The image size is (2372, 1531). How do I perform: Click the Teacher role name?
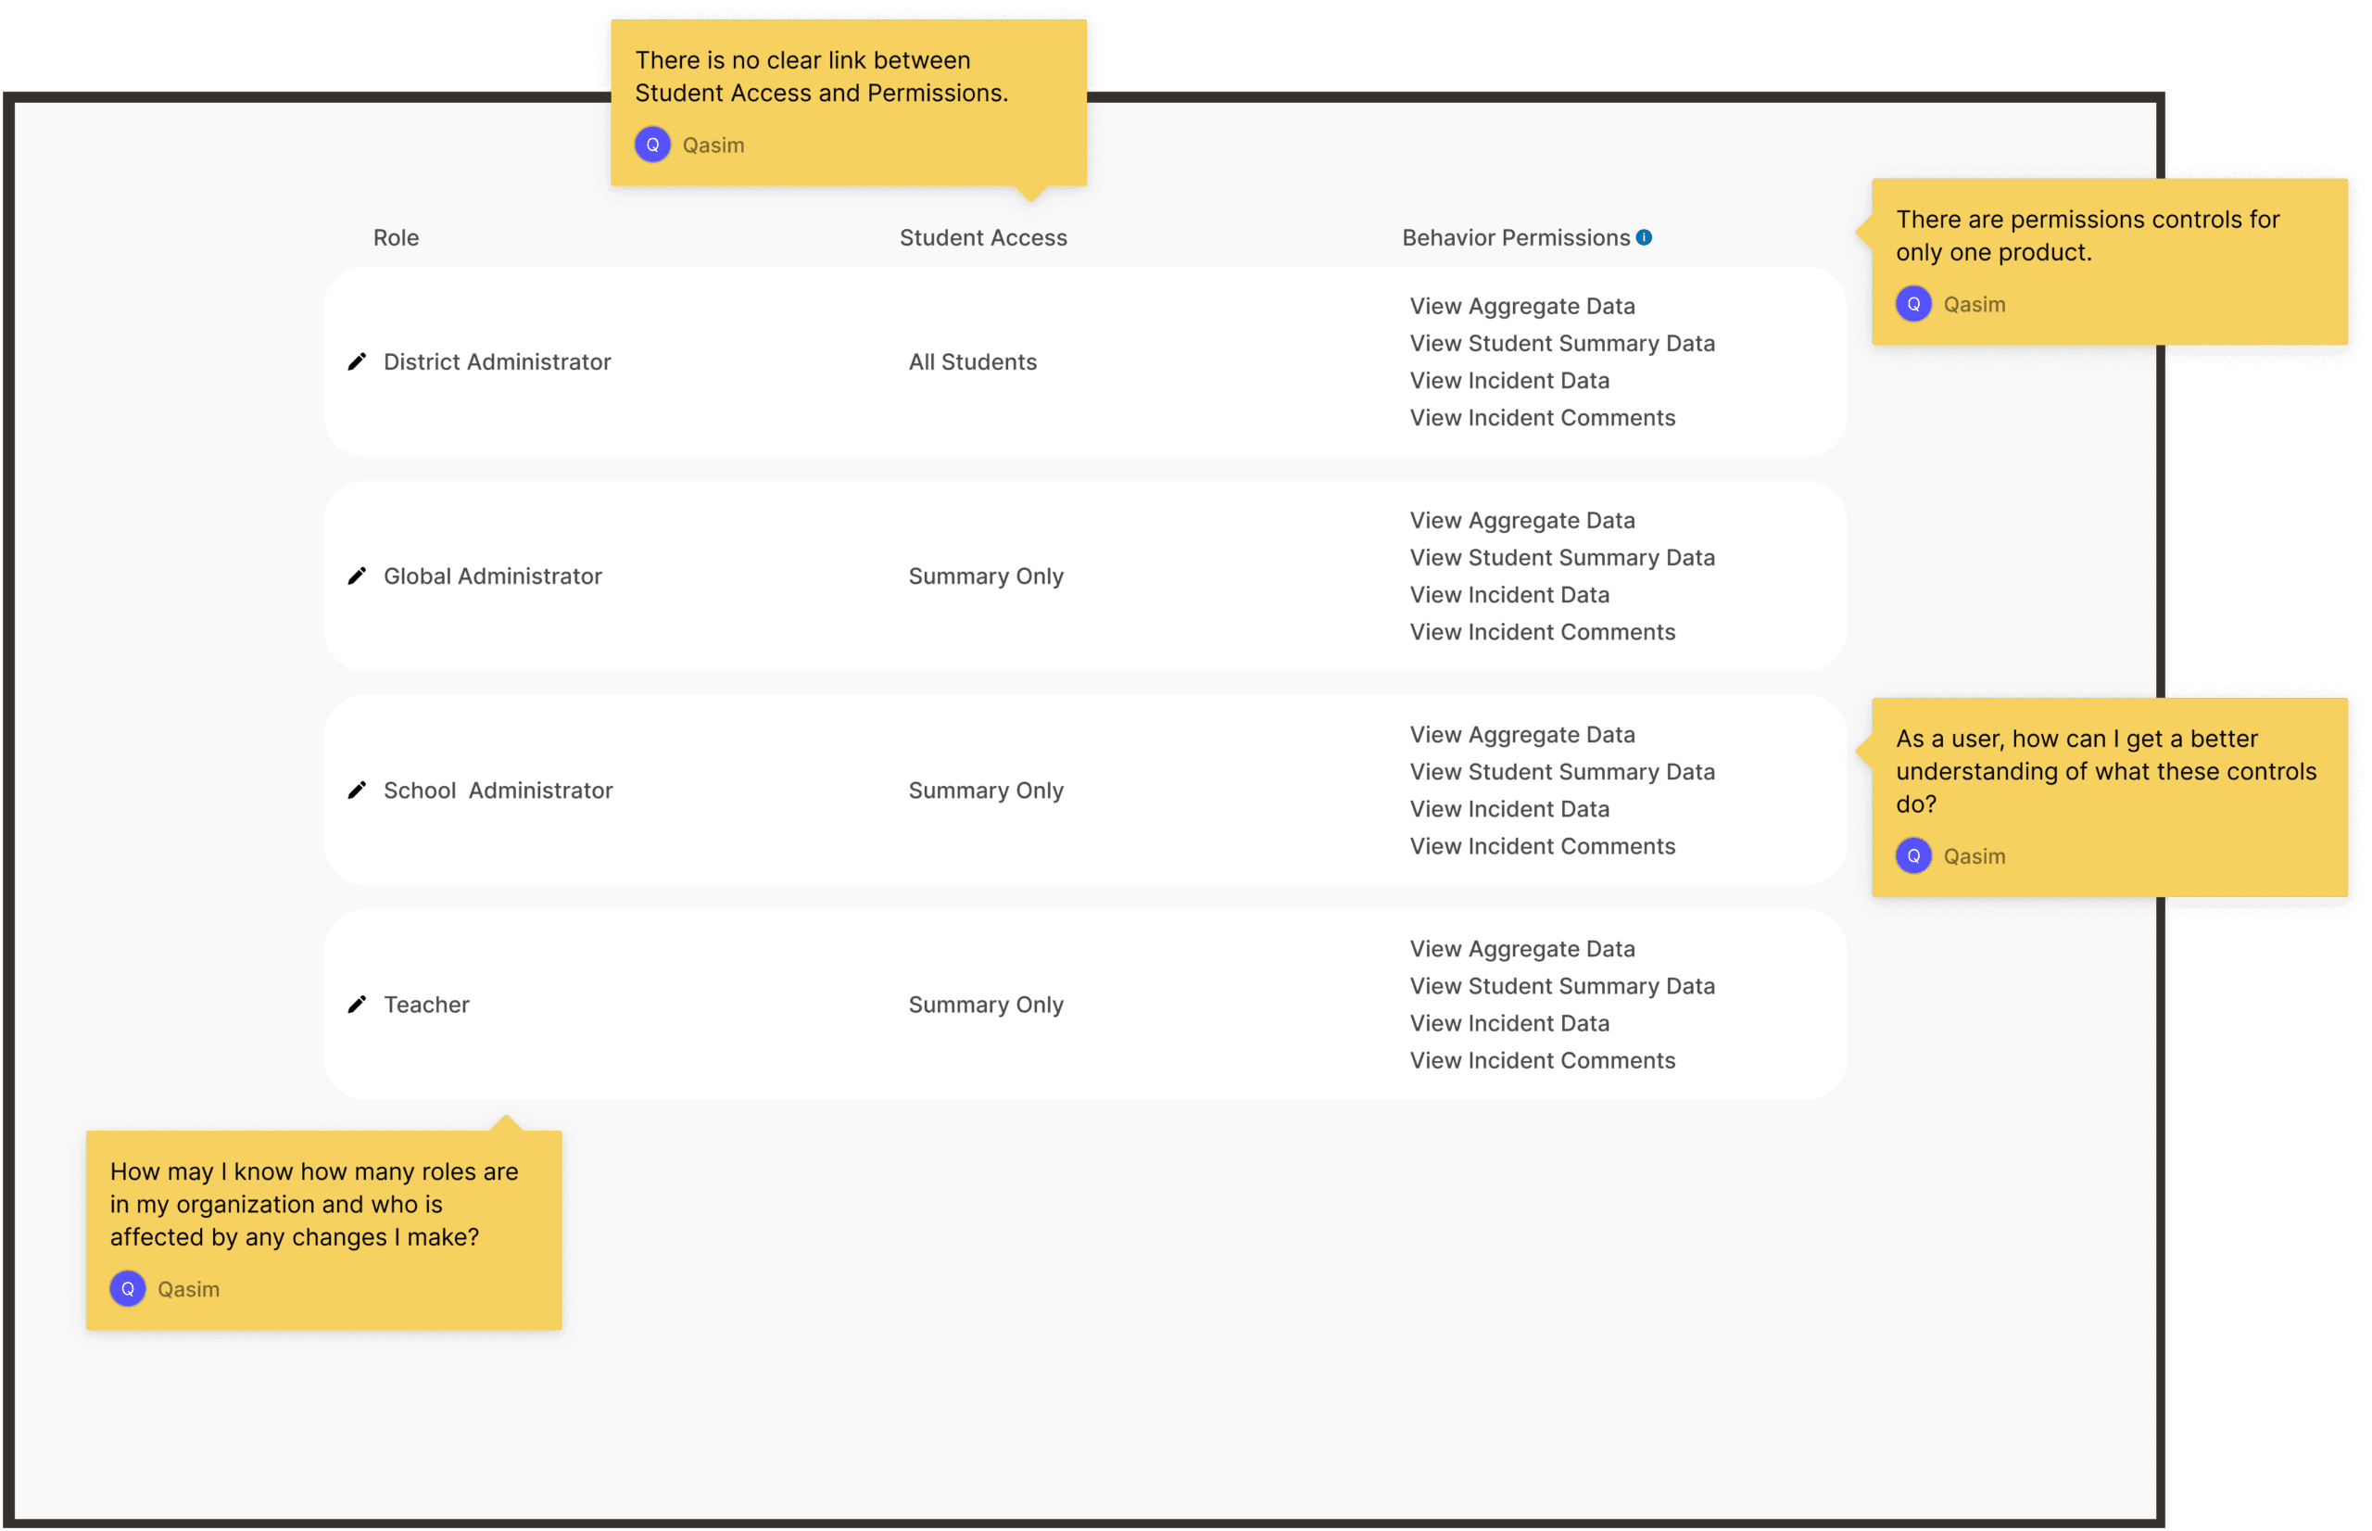(x=426, y=1006)
